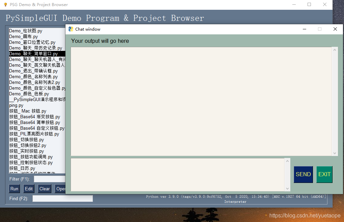Select Demo_颜色_色板.py in file list
The width and height of the screenshot is (344, 222).
(x=37, y=94)
